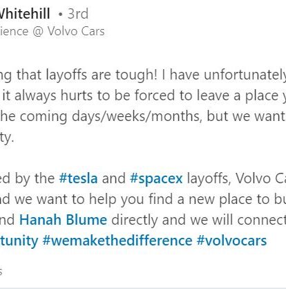Image resolution: width=286 pixels, height=289 pixels.
Task: Follow the #tesla hashtag
Action: pos(78,178)
